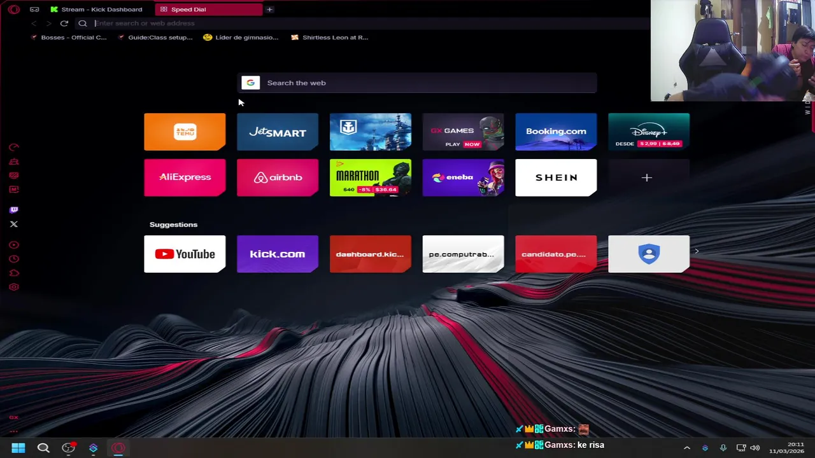Screen dimensions: 815x458
Task: Open the GX Games speed dial tile
Action: tap(464, 132)
